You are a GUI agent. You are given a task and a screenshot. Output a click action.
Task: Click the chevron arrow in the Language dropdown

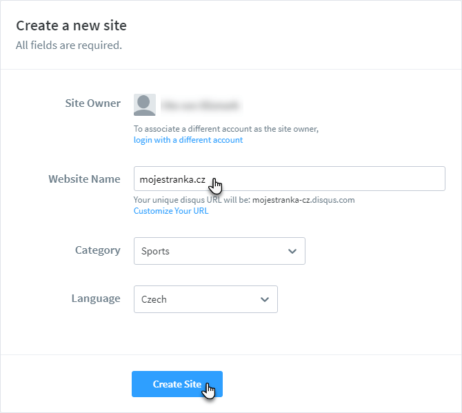[x=265, y=299]
